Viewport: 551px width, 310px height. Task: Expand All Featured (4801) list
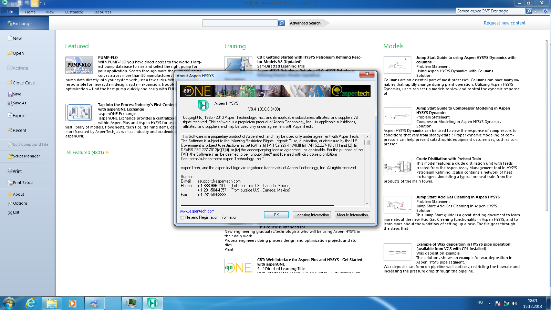pos(87,152)
